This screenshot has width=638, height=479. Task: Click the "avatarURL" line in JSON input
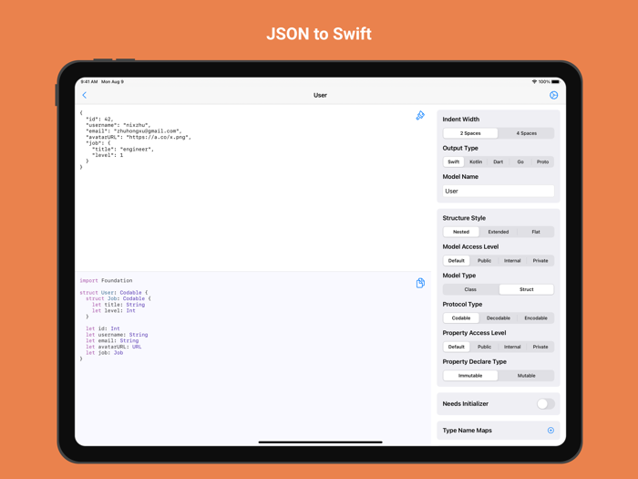139,137
